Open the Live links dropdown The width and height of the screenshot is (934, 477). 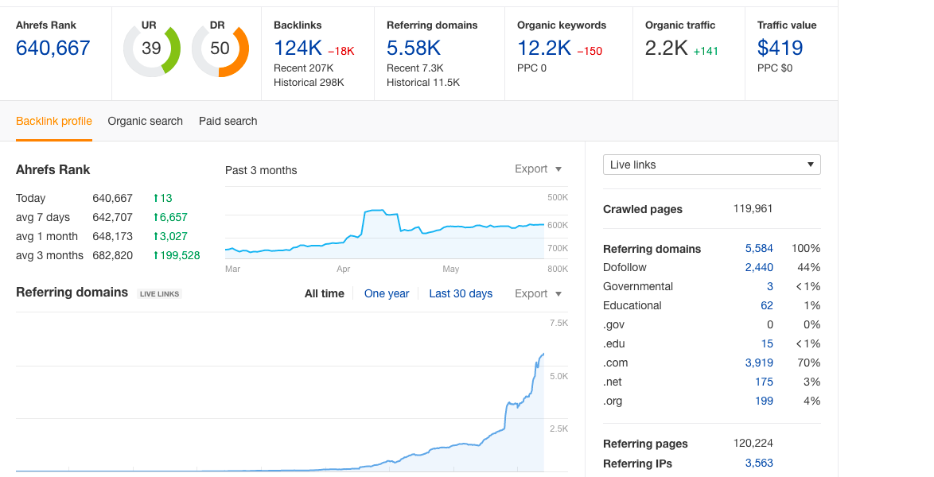[x=711, y=164]
